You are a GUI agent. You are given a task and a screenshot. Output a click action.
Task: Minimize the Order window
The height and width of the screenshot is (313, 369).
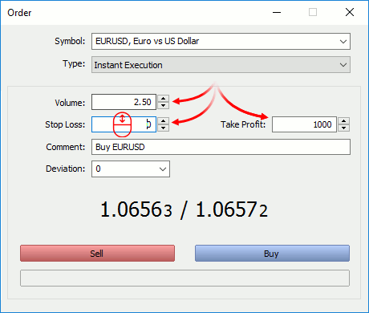(277, 12)
